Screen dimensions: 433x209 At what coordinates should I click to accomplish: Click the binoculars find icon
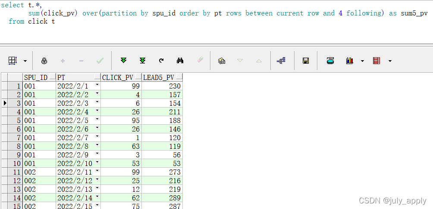(180, 61)
